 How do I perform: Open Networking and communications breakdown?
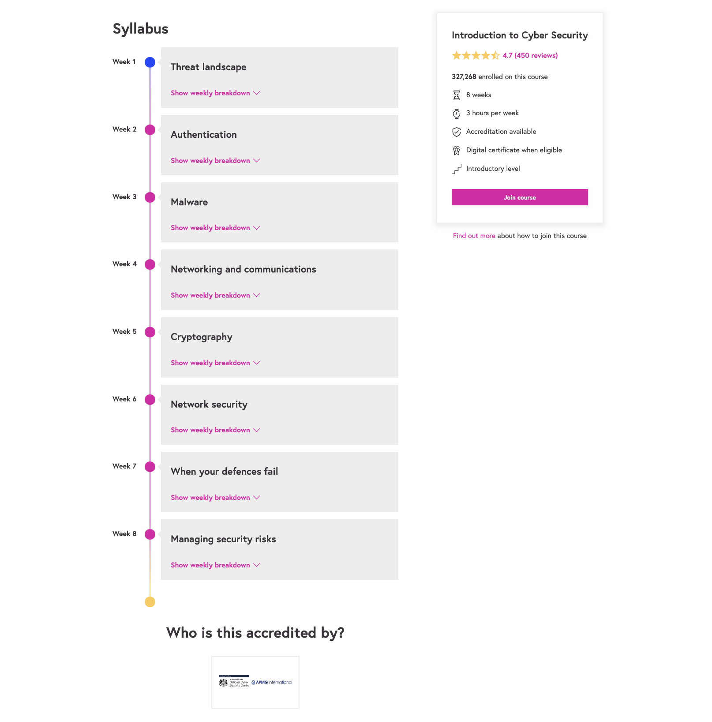click(215, 295)
